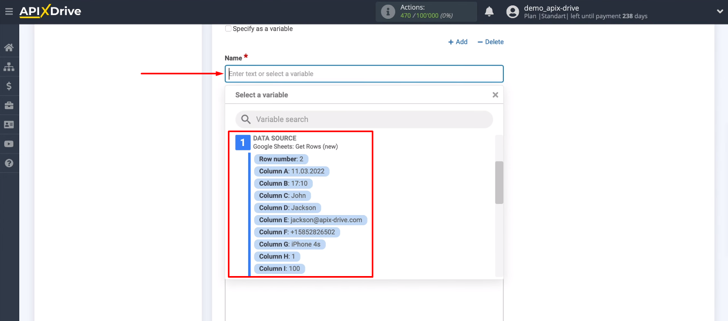The width and height of the screenshot is (728, 321).
Task: Open the Home dashboard icon
Action: coord(9,47)
